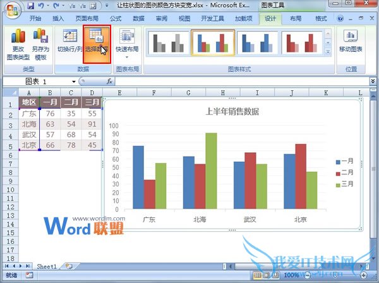Select header cell 地区

click(x=29, y=102)
